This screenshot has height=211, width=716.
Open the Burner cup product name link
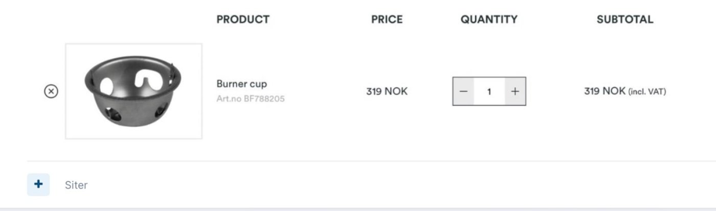[241, 84]
